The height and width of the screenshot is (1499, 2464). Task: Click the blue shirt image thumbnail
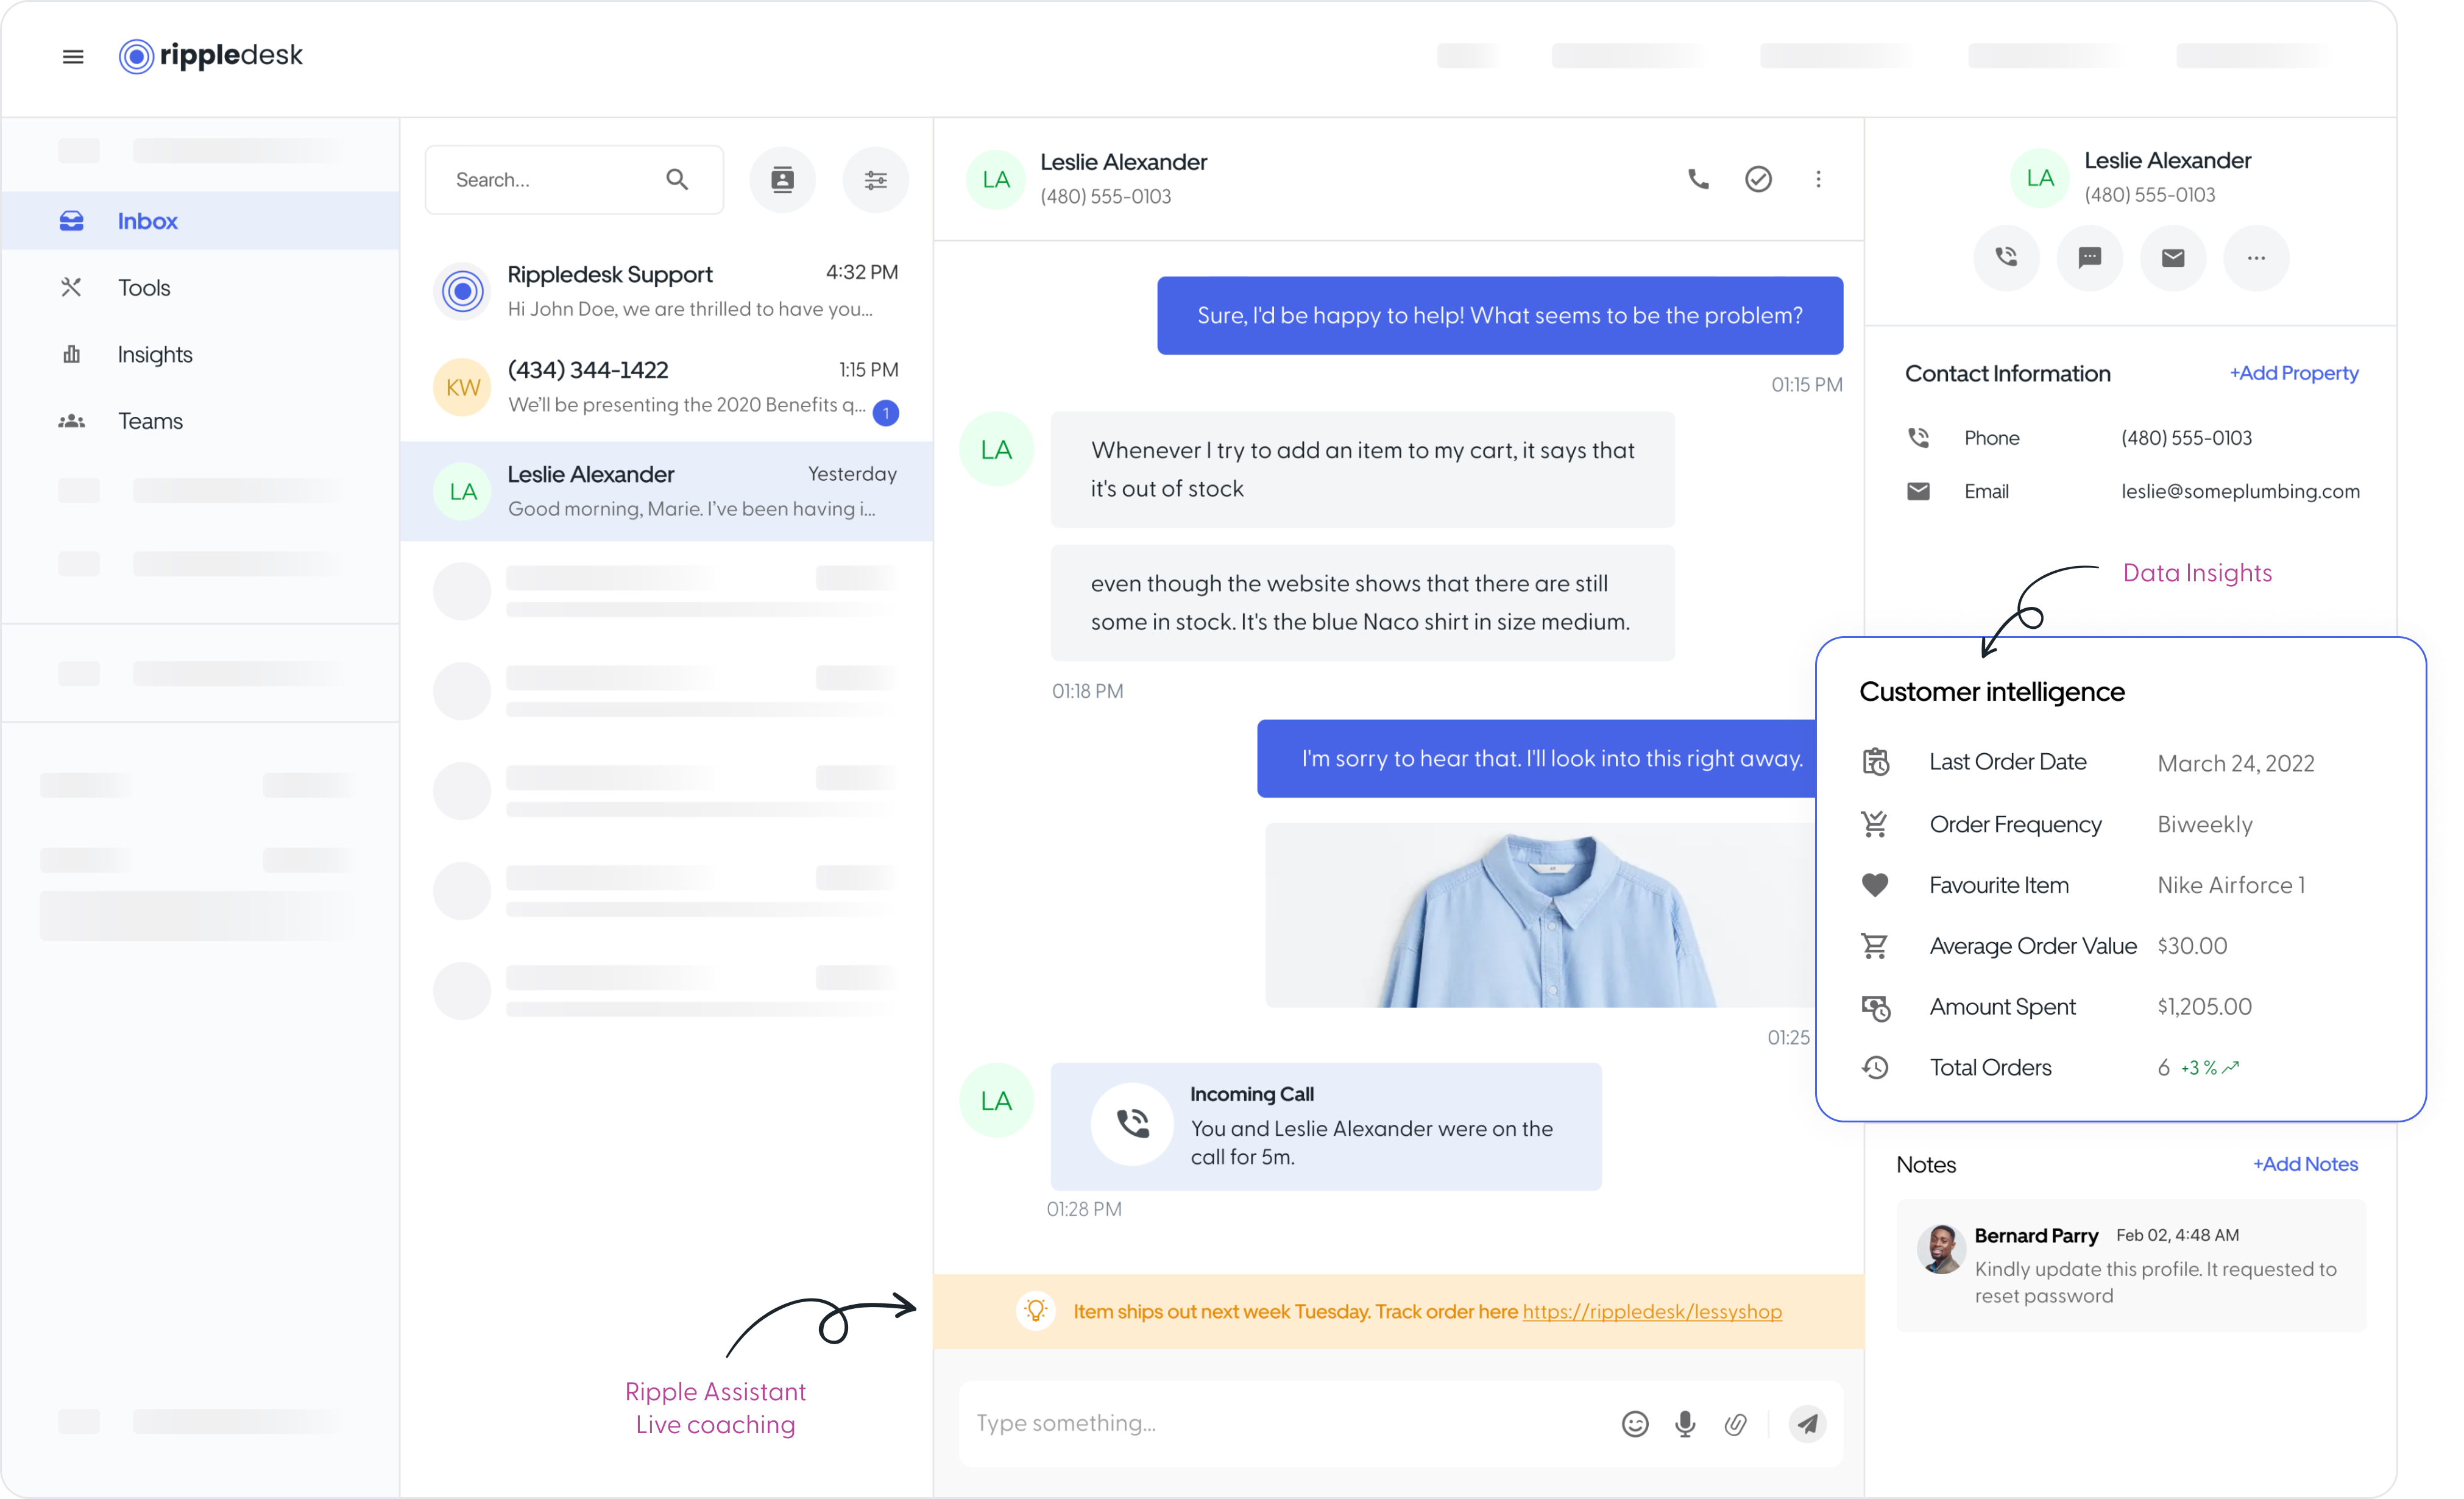[1540, 915]
